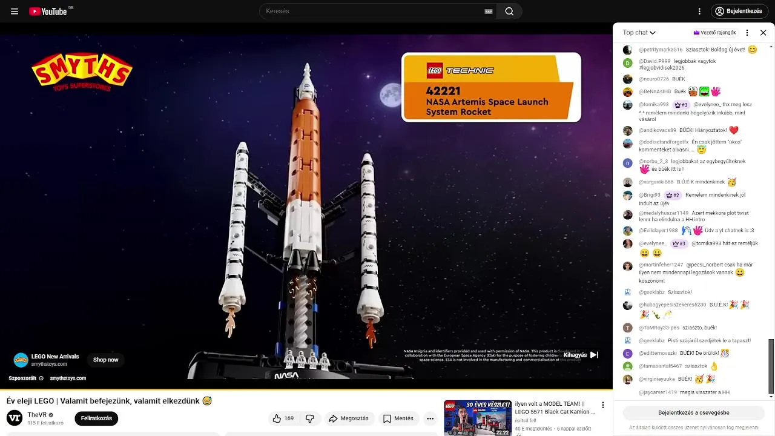Screen dimensions: 775x436
Task: Open the recommended video title about LEGO 5571
Action: (555, 408)
